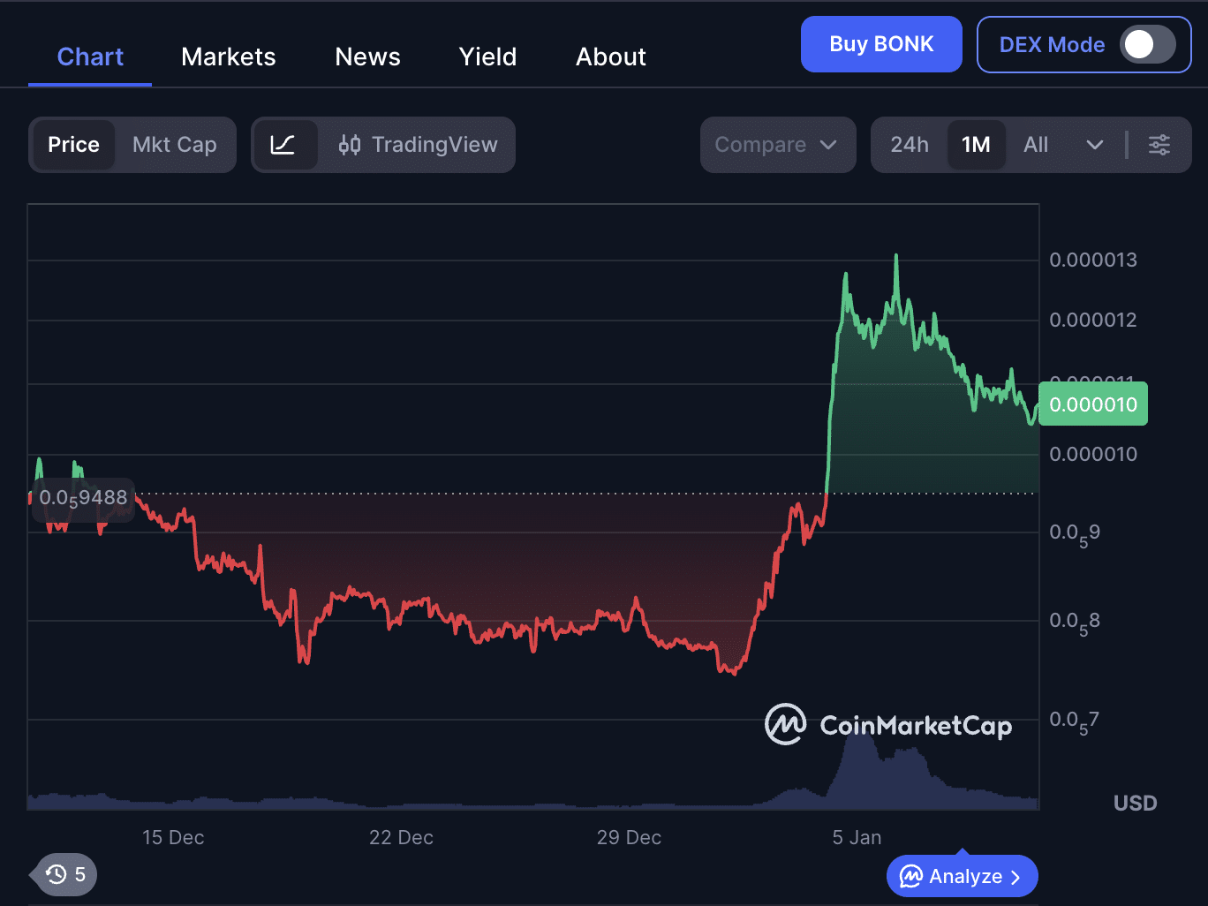
Task: Enable DEX Mode with the toggle switch
Action: click(1147, 44)
